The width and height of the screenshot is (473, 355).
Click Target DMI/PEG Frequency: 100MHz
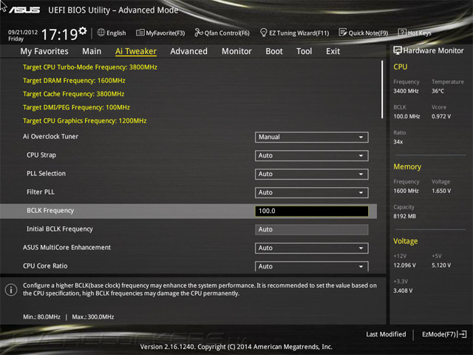(76, 107)
